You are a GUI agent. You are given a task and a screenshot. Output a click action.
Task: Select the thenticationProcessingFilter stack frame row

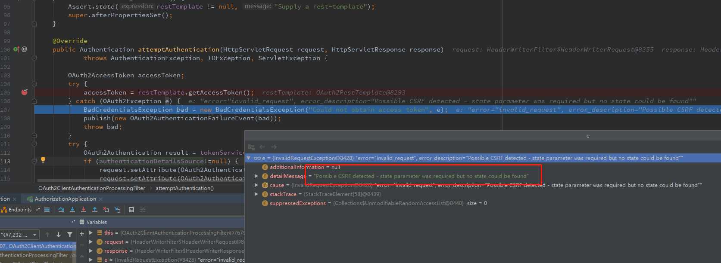[x=38, y=255]
